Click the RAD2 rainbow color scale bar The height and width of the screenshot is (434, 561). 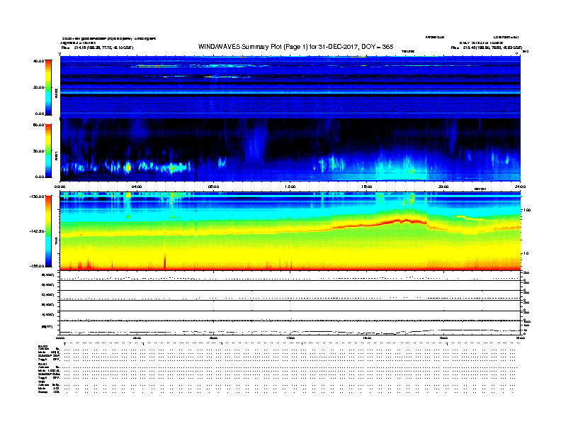tap(48, 87)
